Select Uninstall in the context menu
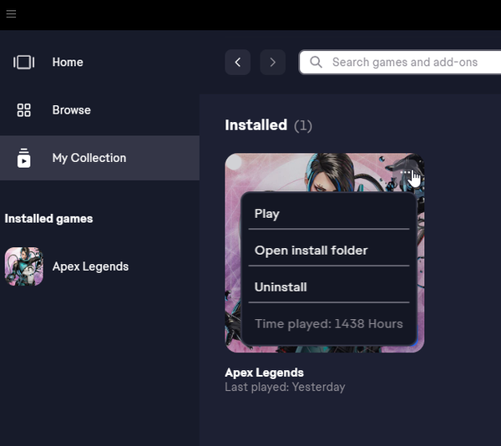Viewport: 501px width, 446px height. coord(281,287)
